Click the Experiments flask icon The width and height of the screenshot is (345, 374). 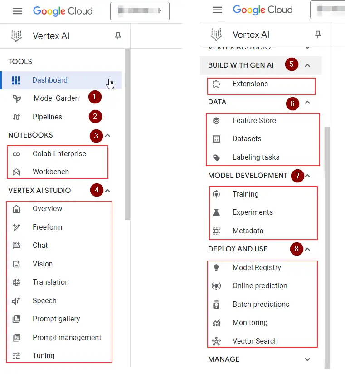pos(217,212)
